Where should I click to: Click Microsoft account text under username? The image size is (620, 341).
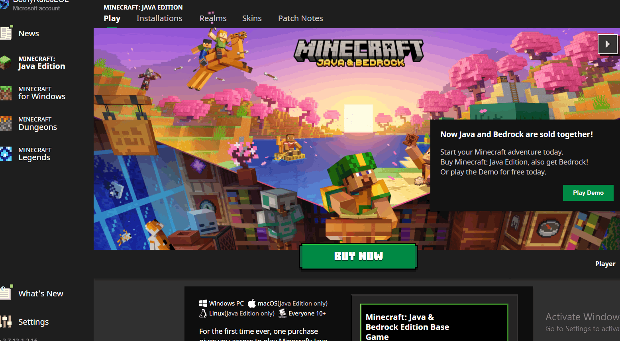click(36, 8)
